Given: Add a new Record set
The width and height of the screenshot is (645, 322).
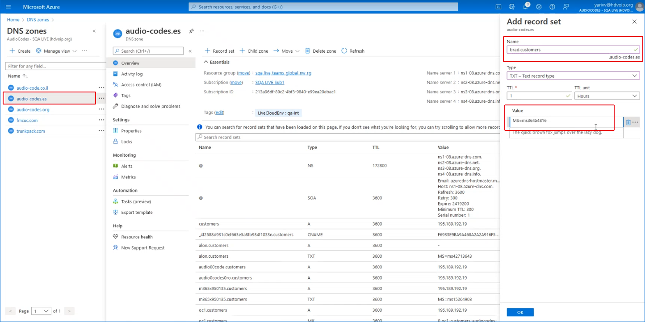Looking at the screenshot, I should [x=219, y=50].
